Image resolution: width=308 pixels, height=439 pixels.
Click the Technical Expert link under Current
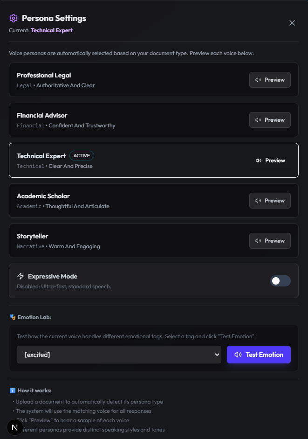(51, 30)
